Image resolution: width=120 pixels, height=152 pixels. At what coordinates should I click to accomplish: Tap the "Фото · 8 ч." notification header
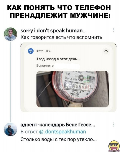tap(43, 51)
